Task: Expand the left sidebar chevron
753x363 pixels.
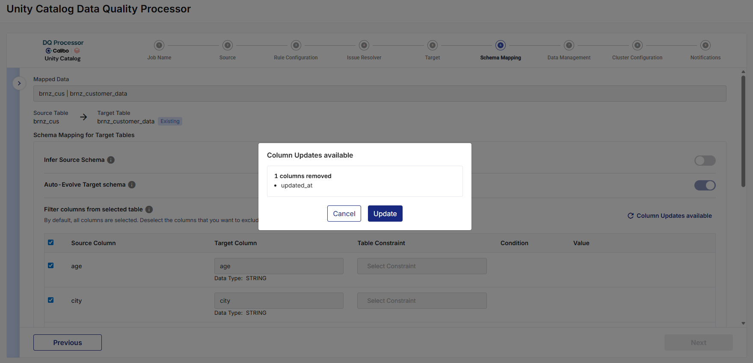Action: coord(19,83)
